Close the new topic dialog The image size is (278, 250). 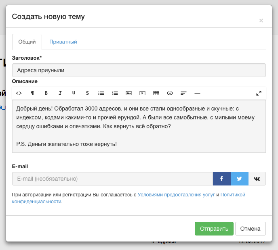[x=261, y=21]
